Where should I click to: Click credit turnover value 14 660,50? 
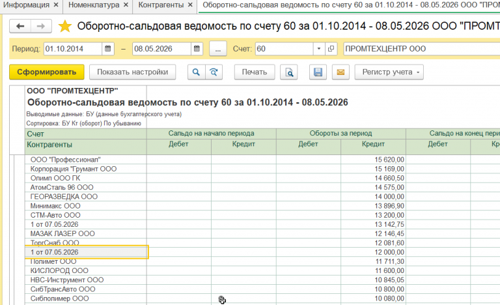pyautogui.click(x=389, y=178)
